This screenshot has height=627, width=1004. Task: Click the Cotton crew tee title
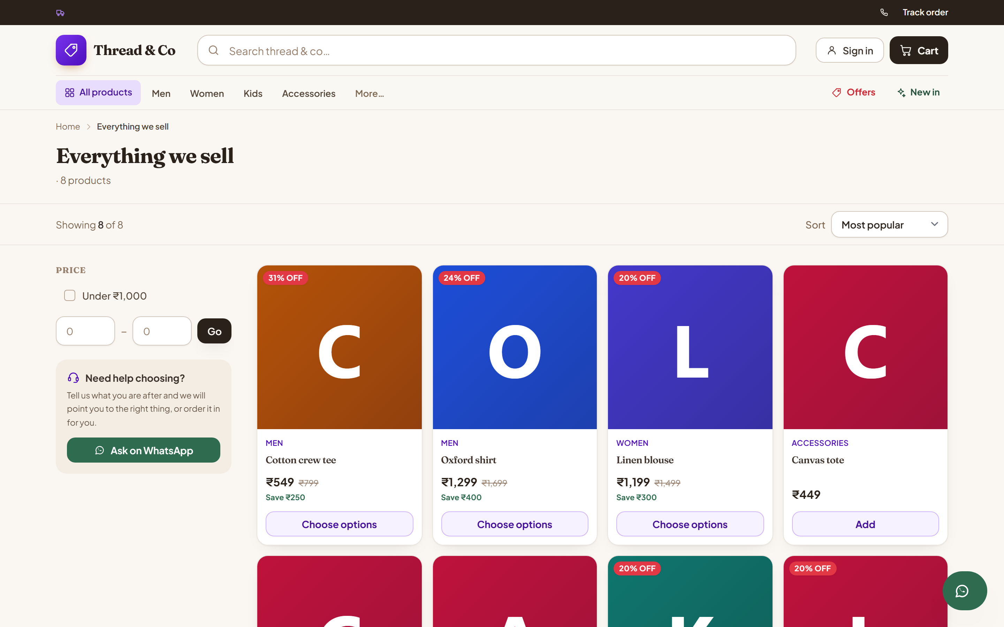point(301,460)
